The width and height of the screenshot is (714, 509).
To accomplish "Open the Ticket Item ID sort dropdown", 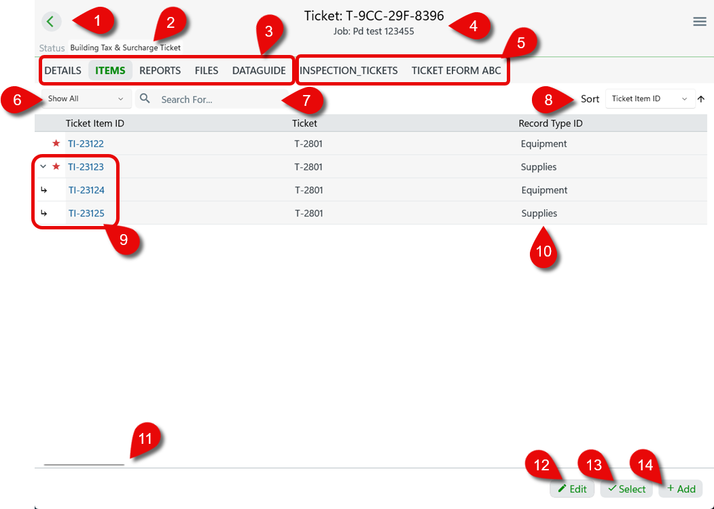I will (649, 98).
